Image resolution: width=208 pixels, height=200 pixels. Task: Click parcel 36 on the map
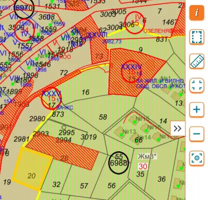click(161, 179)
